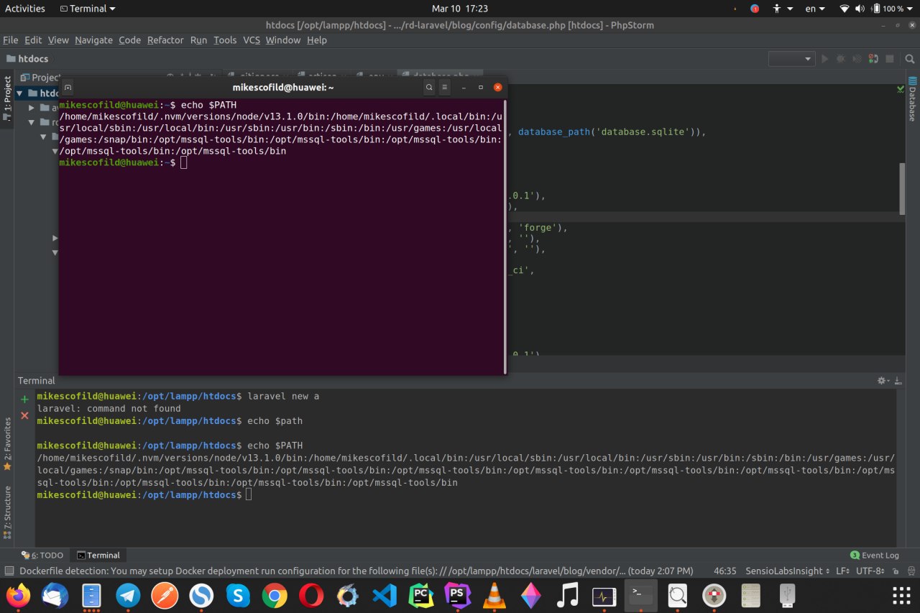Open the system status menu with battery
Image resolution: width=920 pixels, height=613 pixels.
click(877, 9)
